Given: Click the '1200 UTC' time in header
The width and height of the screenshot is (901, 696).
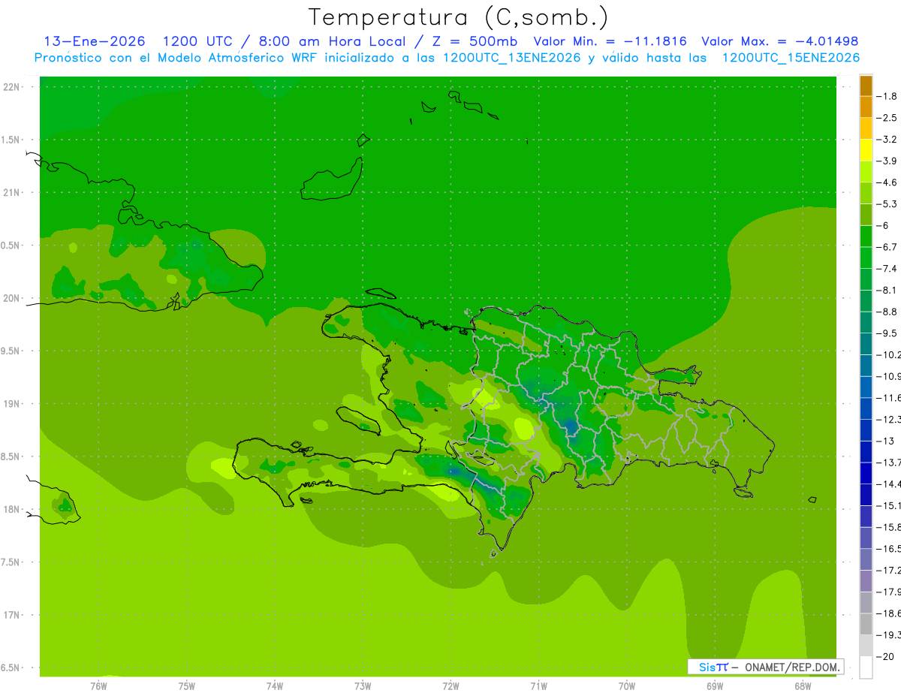Looking at the screenshot, I should 197,41.
